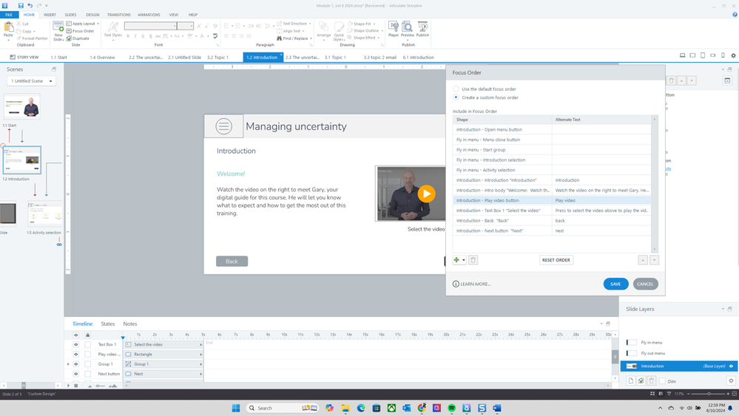Click the Save button in Focus Order
Image resolution: width=739 pixels, height=416 pixels.
tap(615, 284)
